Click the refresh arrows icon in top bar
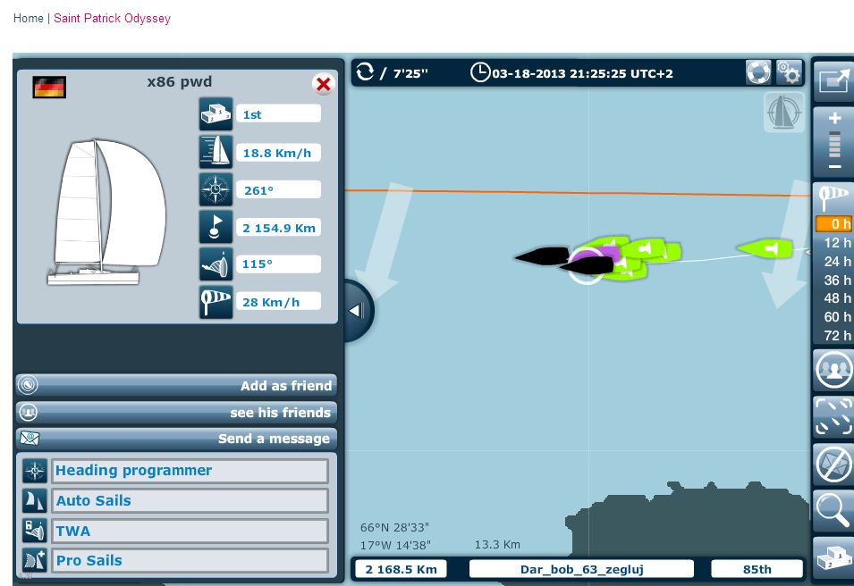854x586 pixels. [x=365, y=72]
